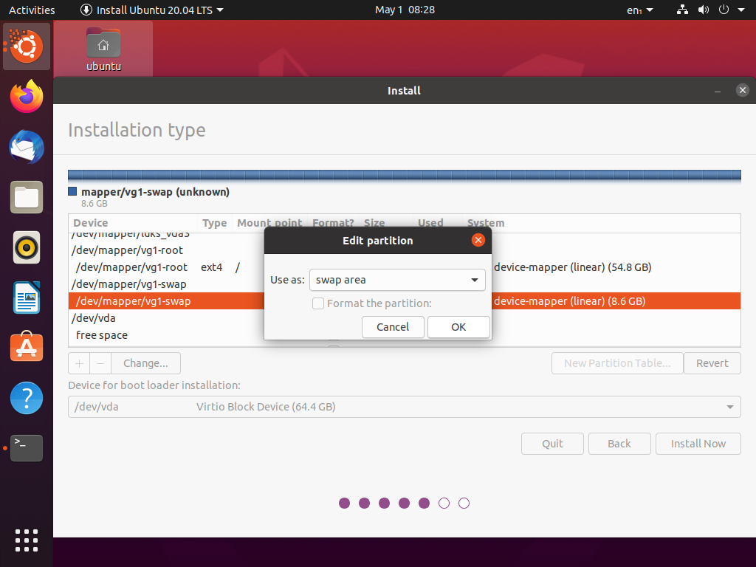756x567 pixels.
Task: Launch Firefox from the dock
Action: 27,97
